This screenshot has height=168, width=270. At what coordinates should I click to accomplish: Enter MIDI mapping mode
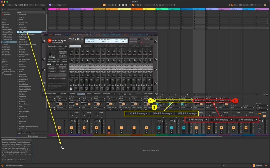(240, 5)
